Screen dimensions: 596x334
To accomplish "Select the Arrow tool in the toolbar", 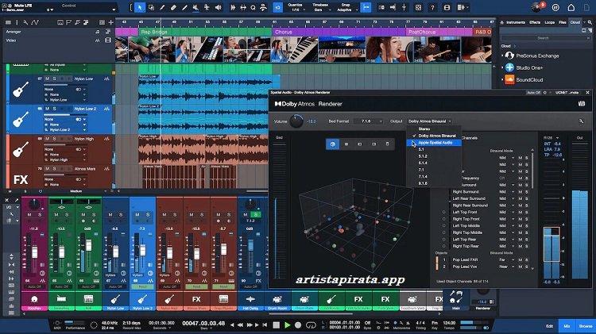I will click(140, 7).
